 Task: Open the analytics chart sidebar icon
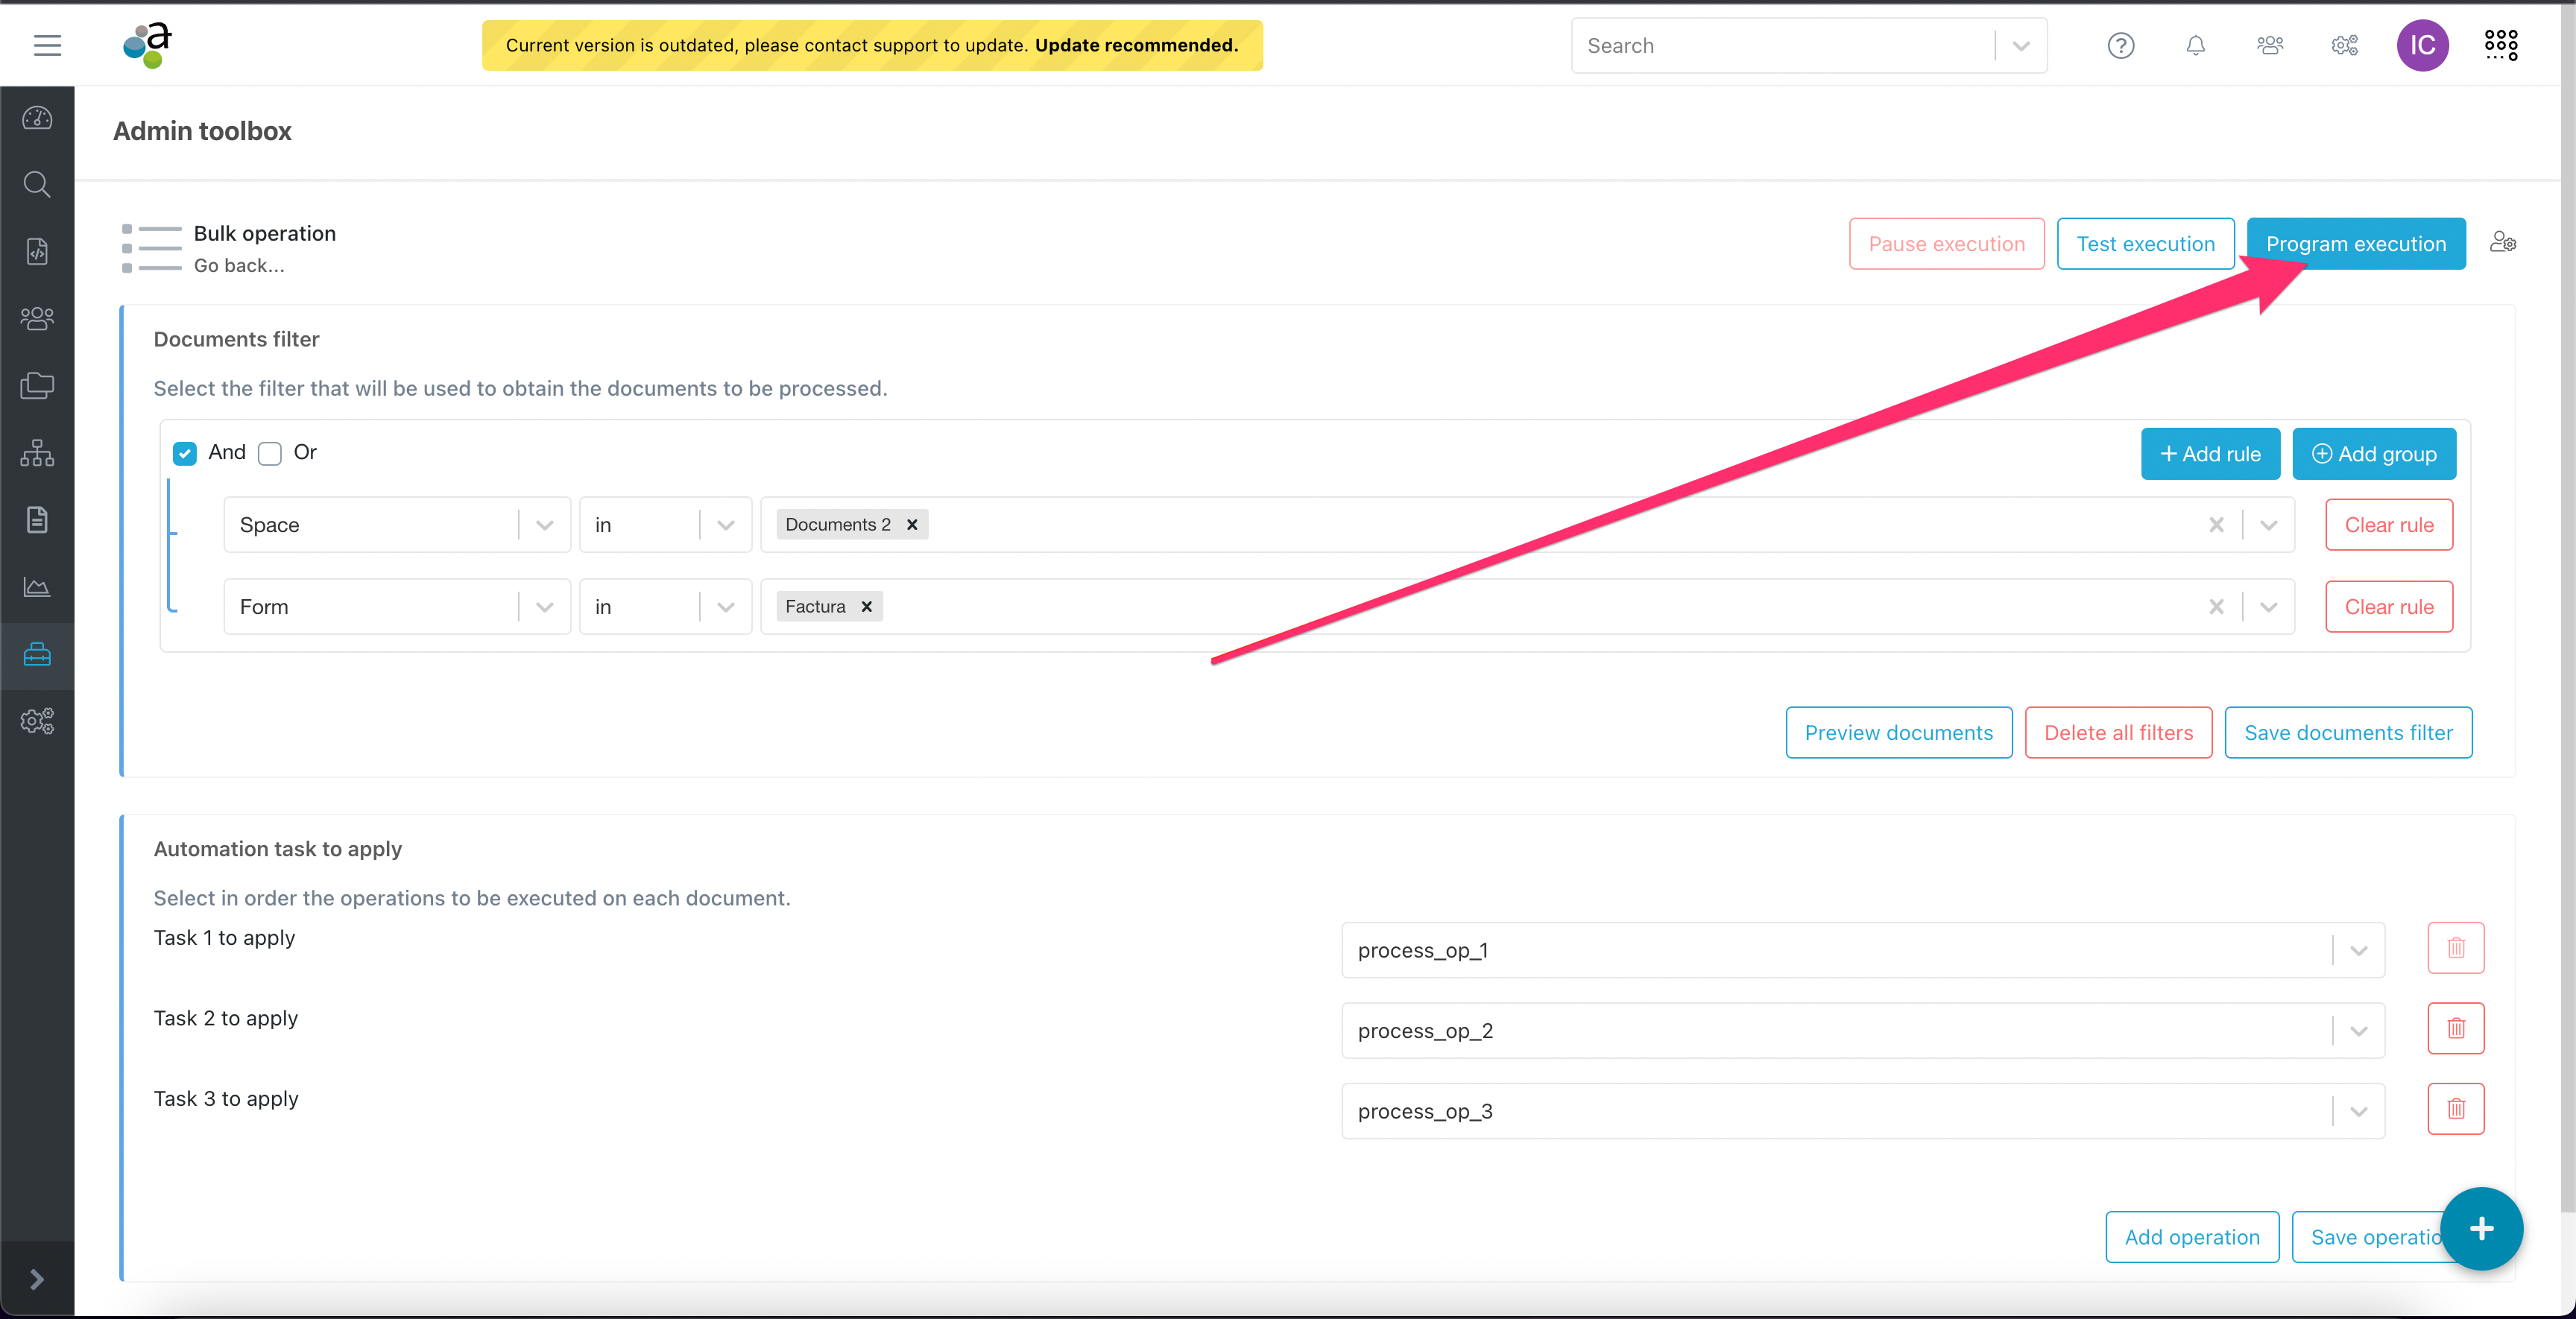tap(37, 587)
